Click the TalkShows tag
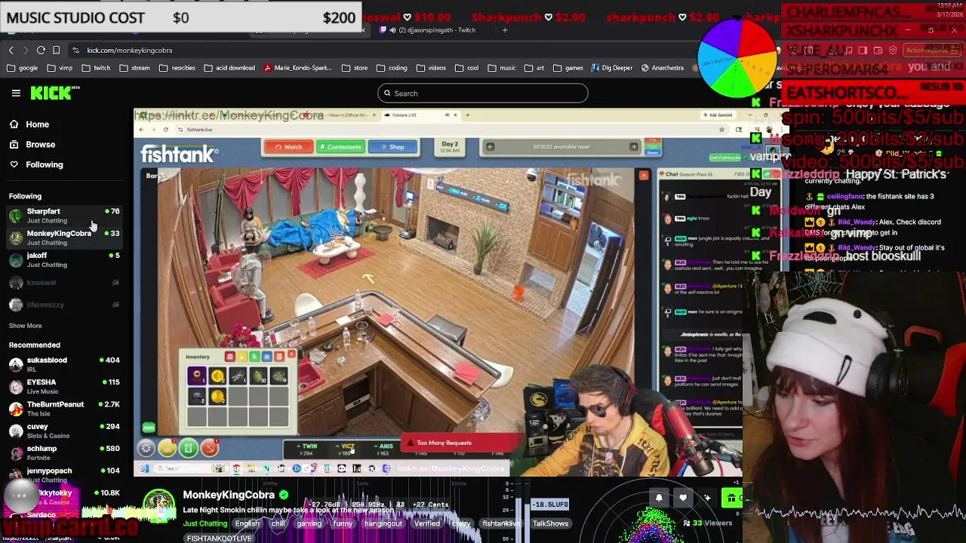The height and width of the screenshot is (543, 966). tap(550, 523)
